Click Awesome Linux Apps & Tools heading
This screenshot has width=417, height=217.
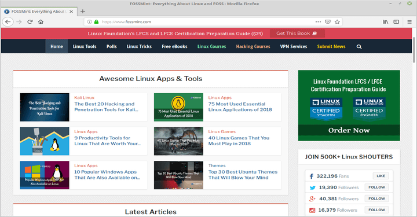click(x=151, y=79)
